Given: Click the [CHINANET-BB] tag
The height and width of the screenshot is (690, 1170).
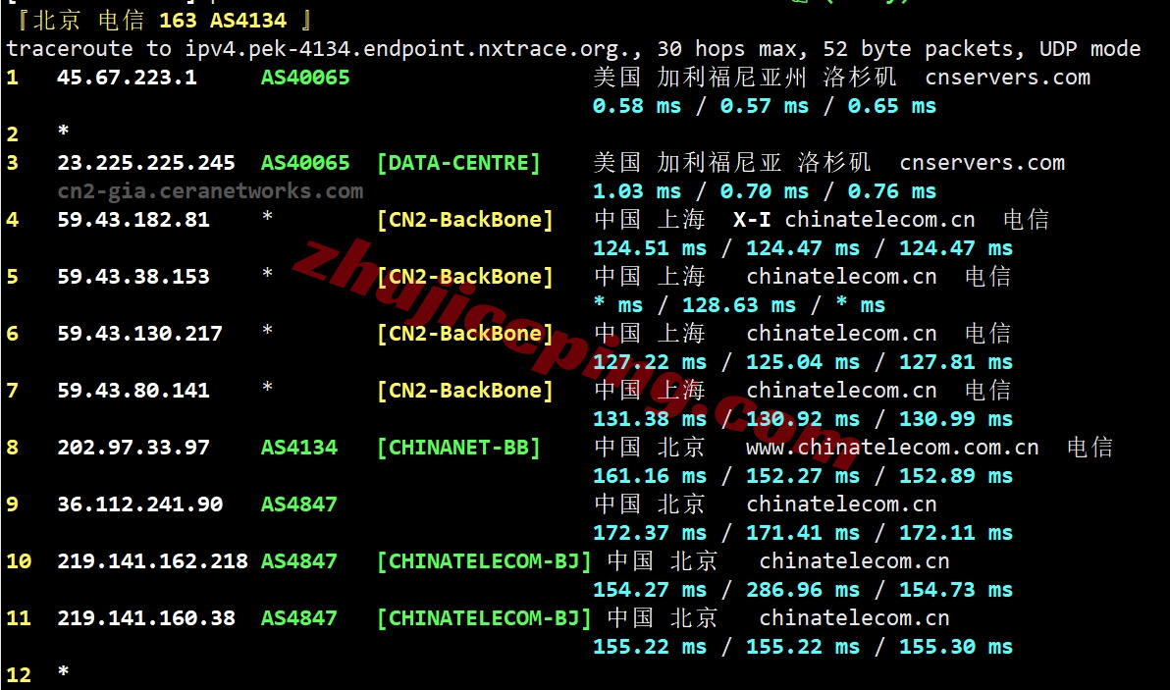Looking at the screenshot, I should 458,448.
